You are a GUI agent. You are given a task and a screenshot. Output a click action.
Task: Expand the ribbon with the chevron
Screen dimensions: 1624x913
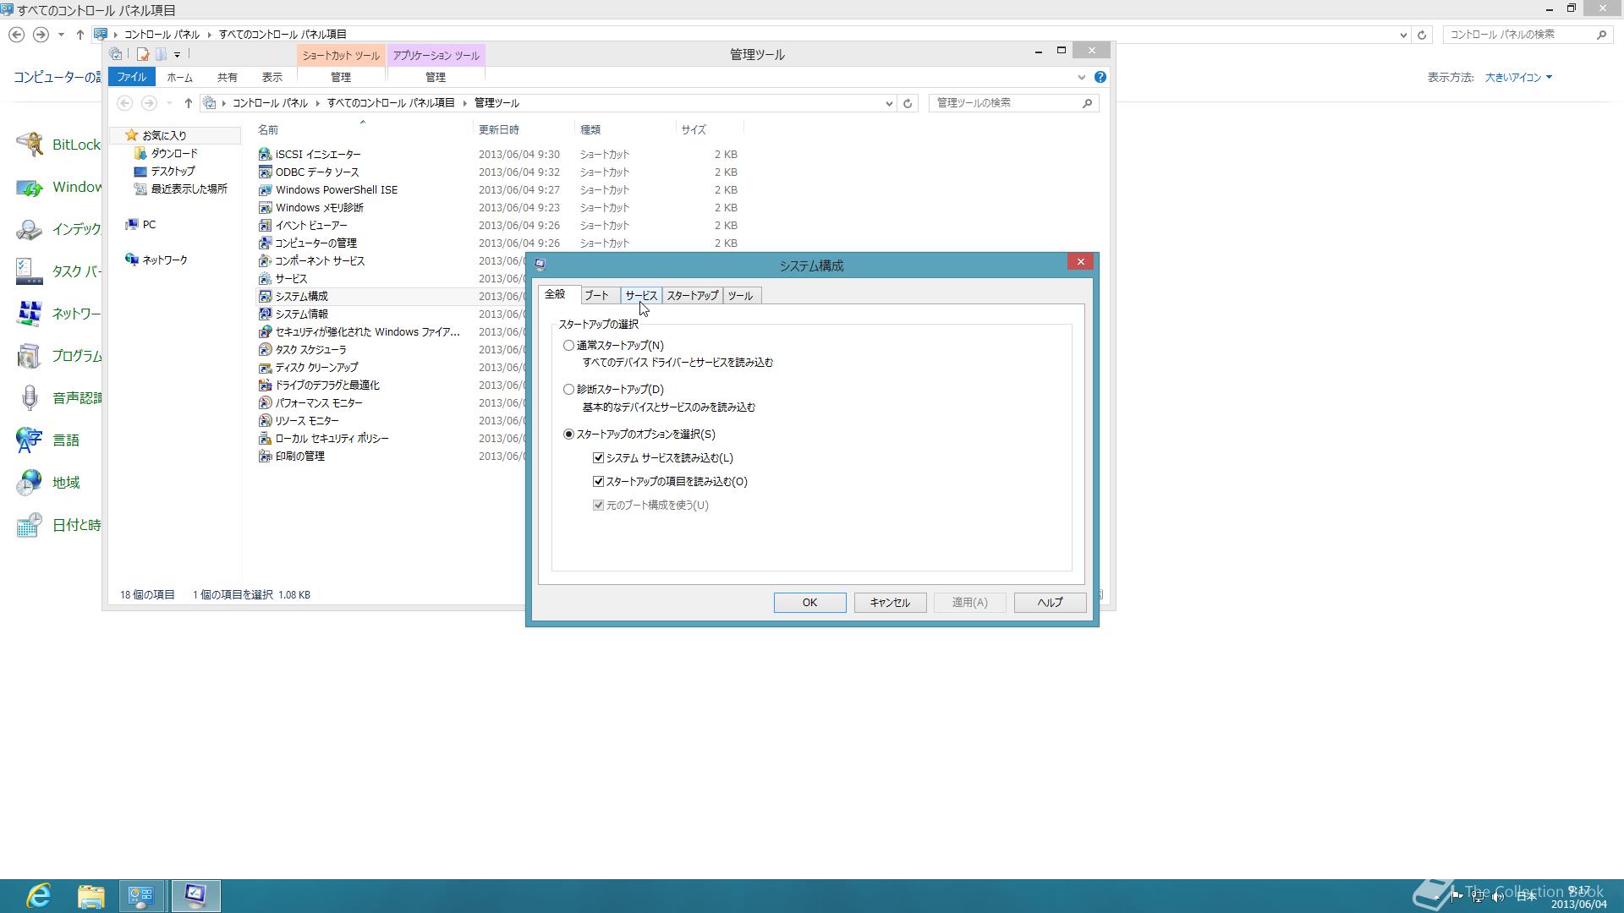click(x=1081, y=77)
